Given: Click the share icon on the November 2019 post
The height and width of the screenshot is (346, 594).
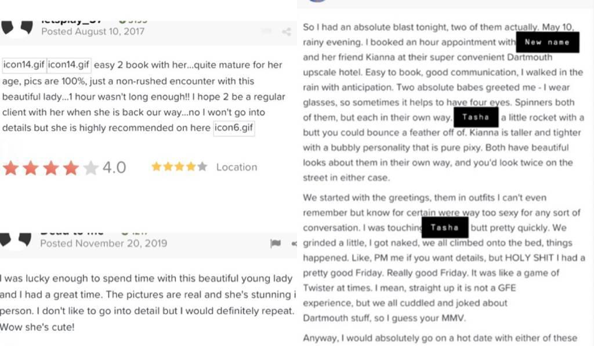Looking at the screenshot, I should click(295, 244).
